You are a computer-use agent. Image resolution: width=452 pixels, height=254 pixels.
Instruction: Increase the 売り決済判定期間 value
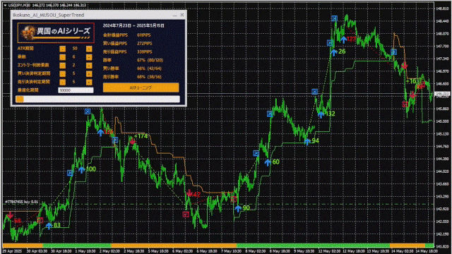point(89,82)
